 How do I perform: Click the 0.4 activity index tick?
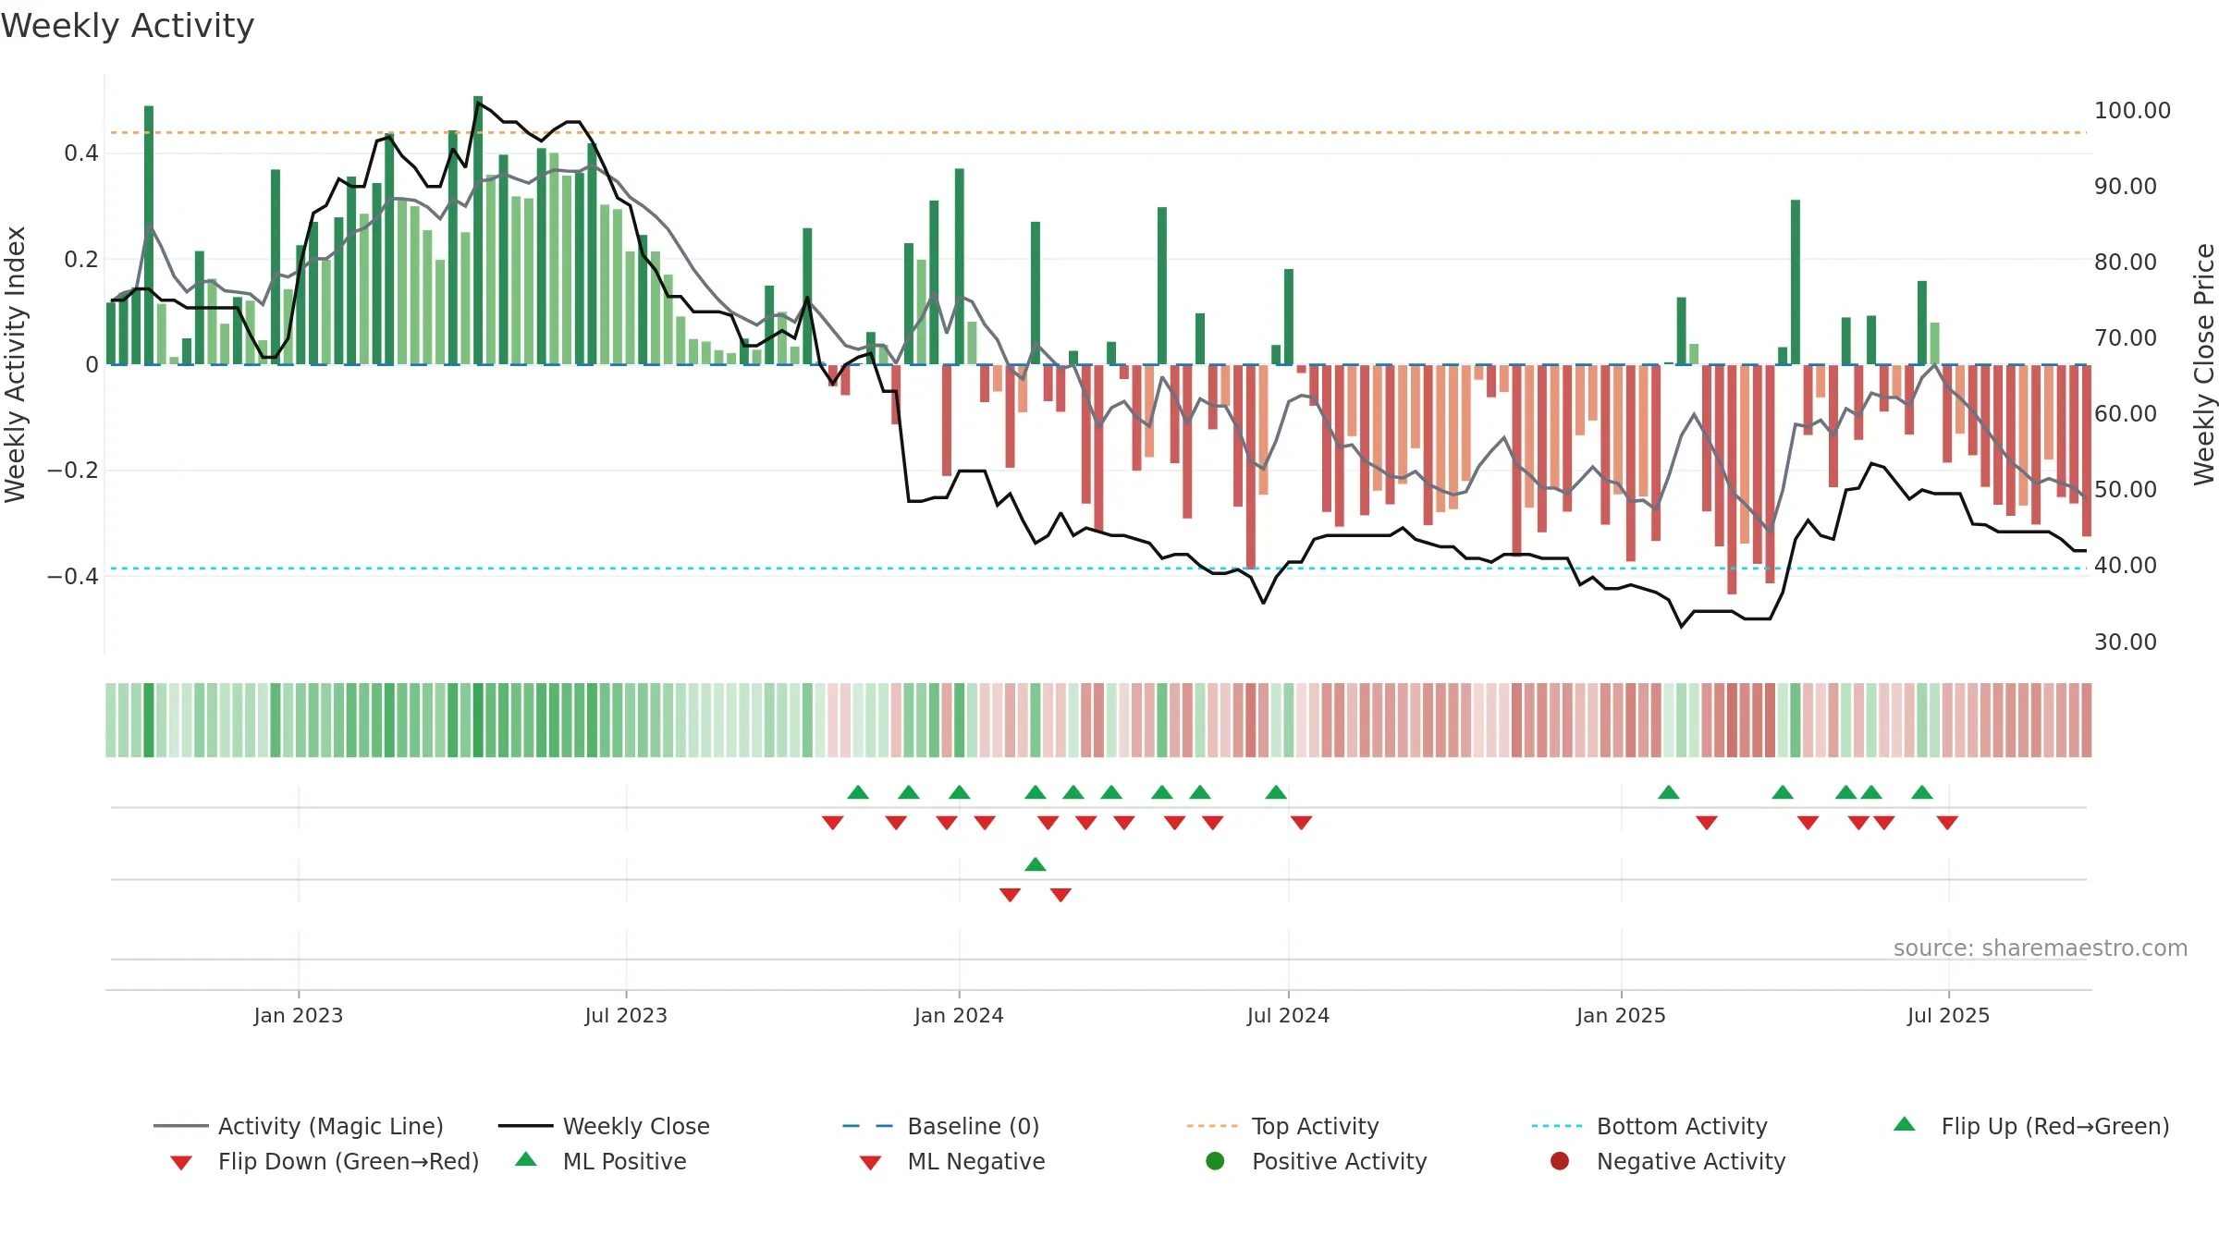coord(81,153)
